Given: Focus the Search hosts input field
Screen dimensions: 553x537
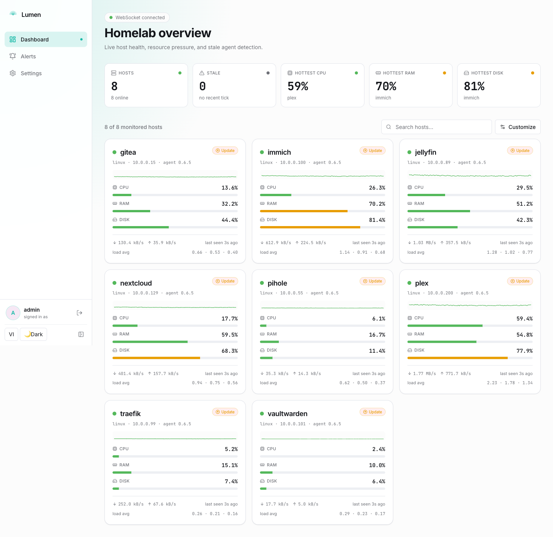Looking at the screenshot, I should pos(437,127).
